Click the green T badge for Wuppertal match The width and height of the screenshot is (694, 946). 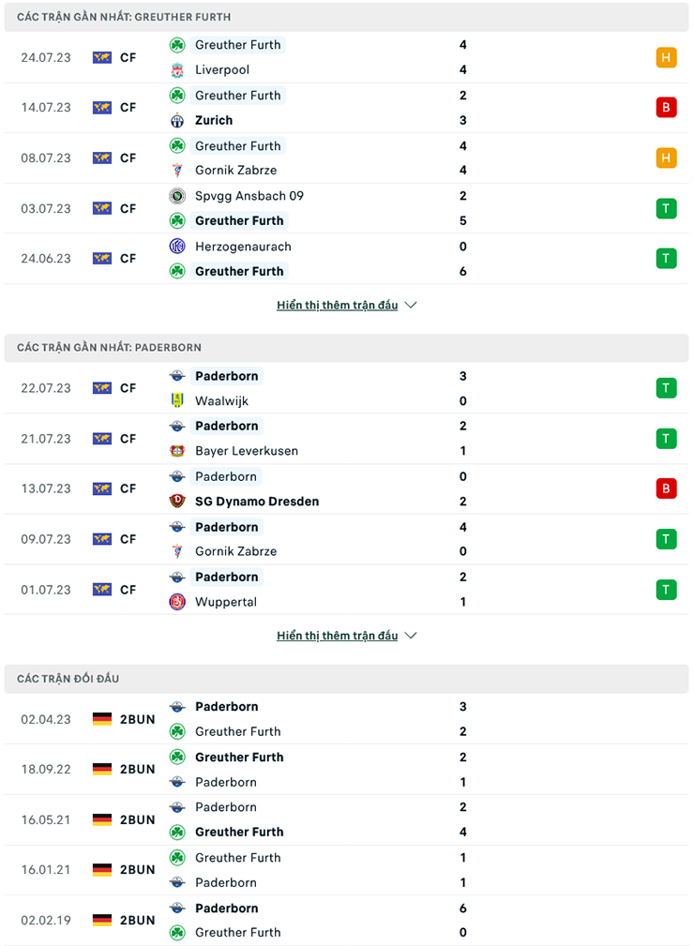(666, 589)
